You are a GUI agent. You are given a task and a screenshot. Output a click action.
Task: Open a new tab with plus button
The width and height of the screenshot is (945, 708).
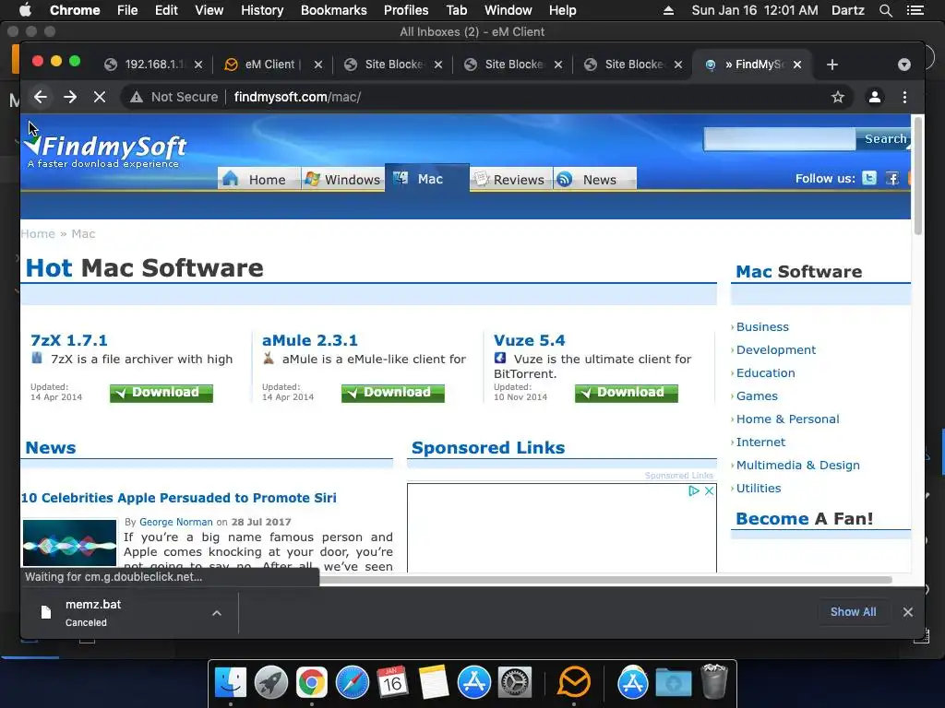tap(832, 65)
